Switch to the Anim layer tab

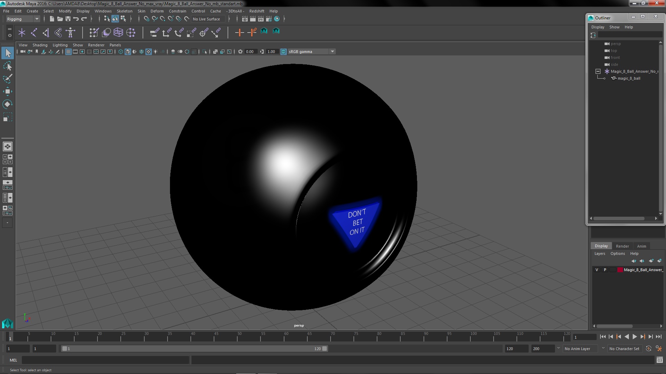pos(641,246)
